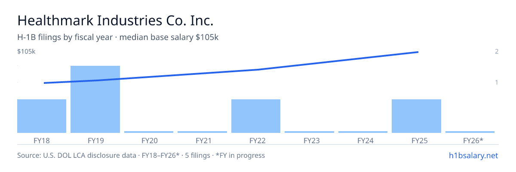Image resolution: width=516 pixels, height=172 pixels.
Task: Click the FY26* axis label
Action: [473, 140]
